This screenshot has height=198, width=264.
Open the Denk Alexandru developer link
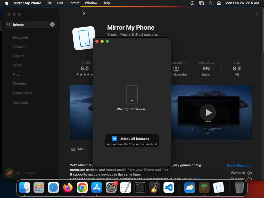[239, 165]
